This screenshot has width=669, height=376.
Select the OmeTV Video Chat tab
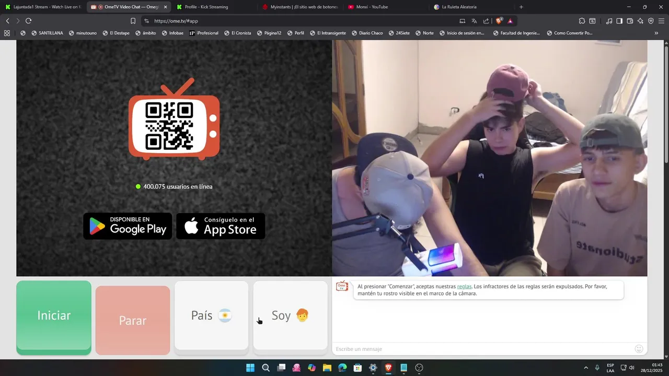click(x=129, y=7)
